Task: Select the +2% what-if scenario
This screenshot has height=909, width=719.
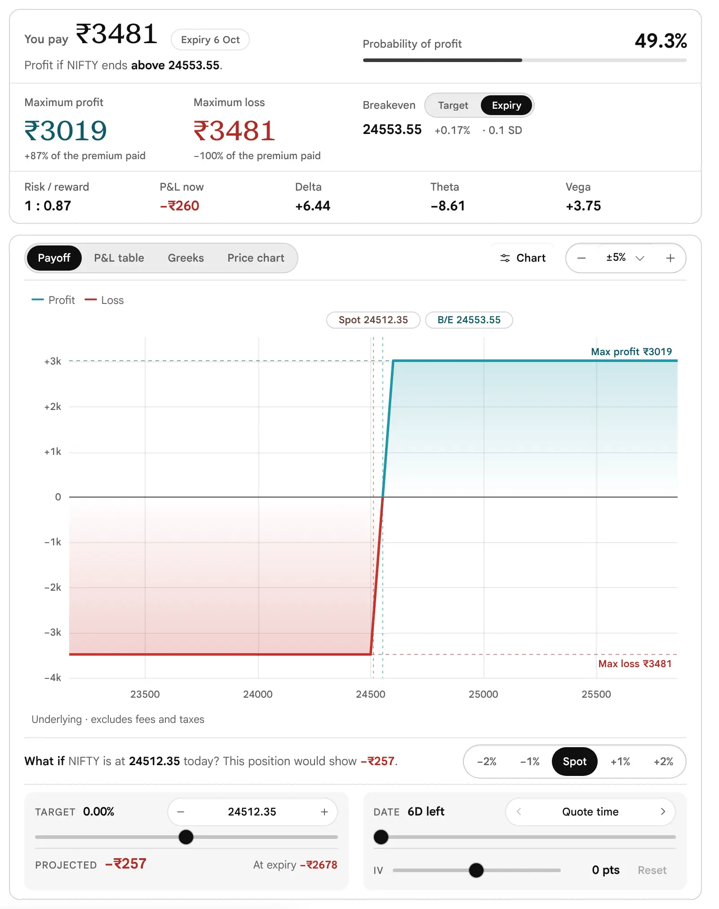Action: tap(663, 762)
